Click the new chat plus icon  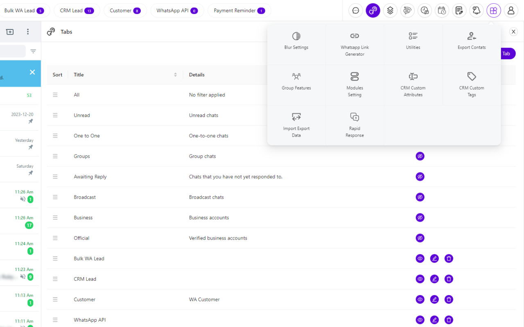tap(10, 31)
